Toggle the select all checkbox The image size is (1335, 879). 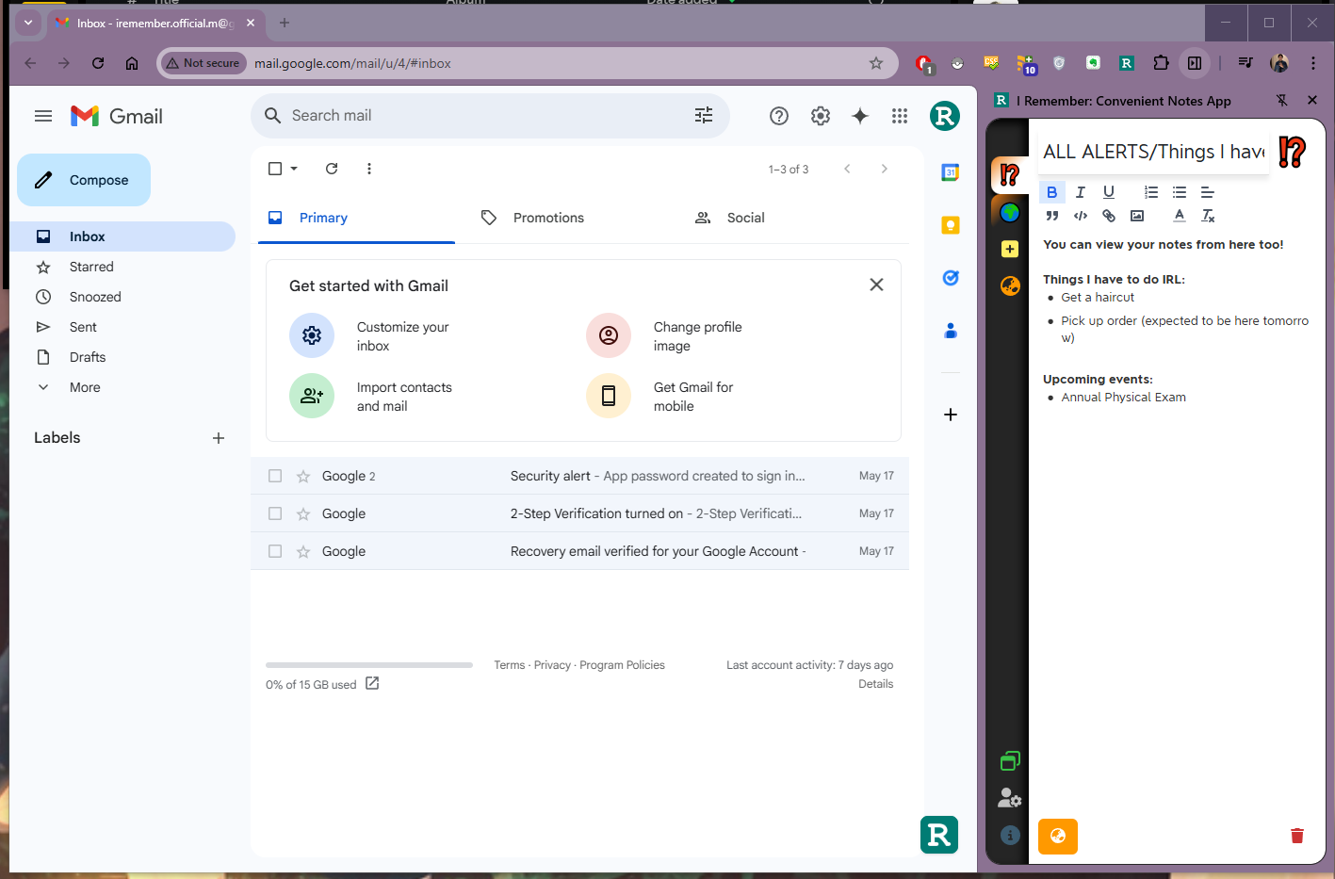point(275,169)
